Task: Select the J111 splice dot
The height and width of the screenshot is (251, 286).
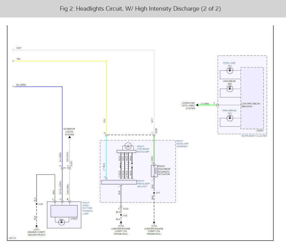Action: pyautogui.click(x=154, y=193)
